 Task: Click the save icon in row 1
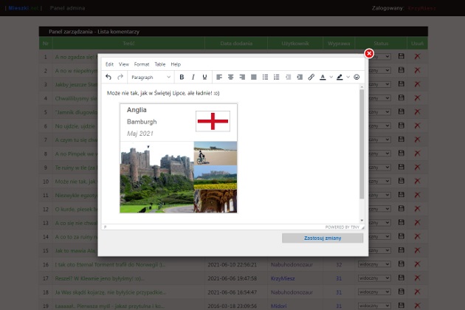coord(402,56)
